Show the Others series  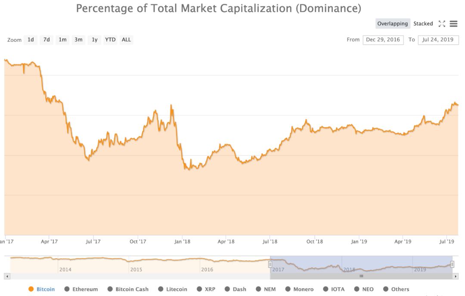click(396, 289)
